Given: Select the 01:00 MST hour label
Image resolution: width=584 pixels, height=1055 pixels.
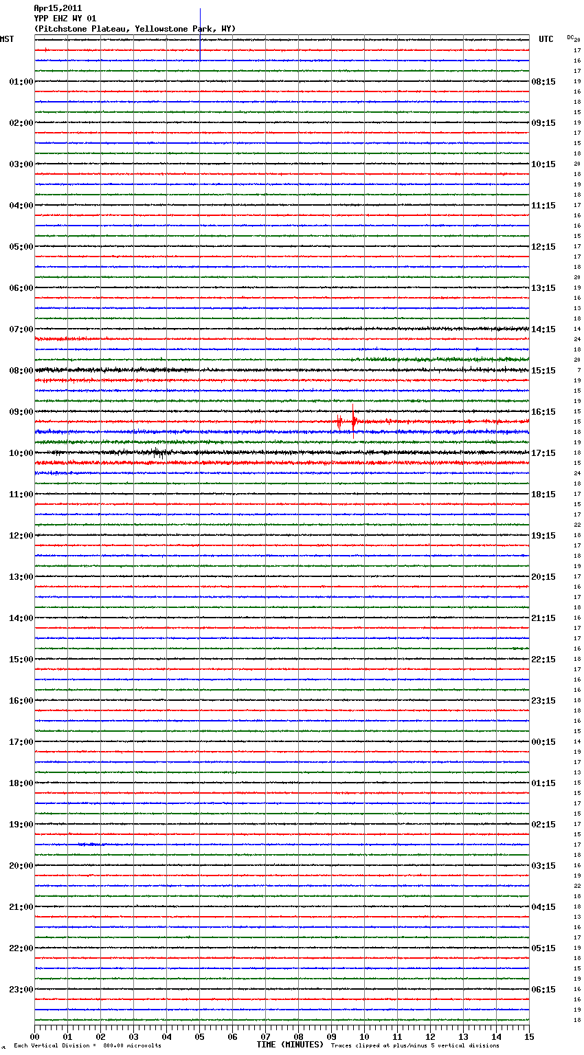Looking at the screenshot, I should (21, 82).
